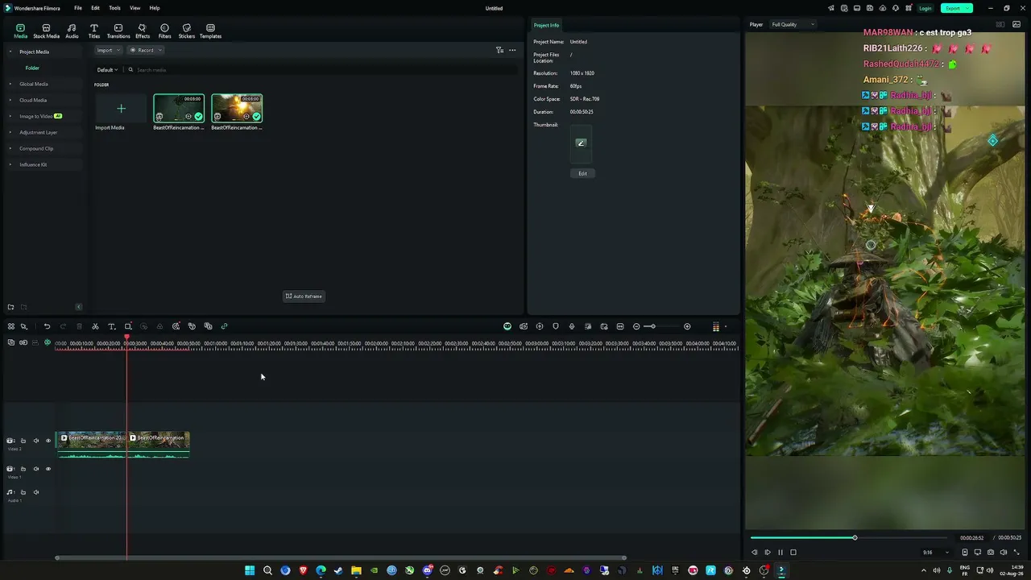Switch to the Audio tab
Viewport: 1031px width, 580px height.
(72, 31)
